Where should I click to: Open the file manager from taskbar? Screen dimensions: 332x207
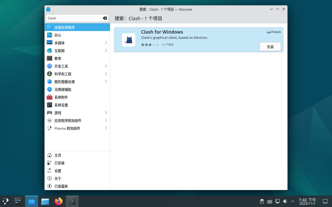pyautogui.click(x=45, y=201)
